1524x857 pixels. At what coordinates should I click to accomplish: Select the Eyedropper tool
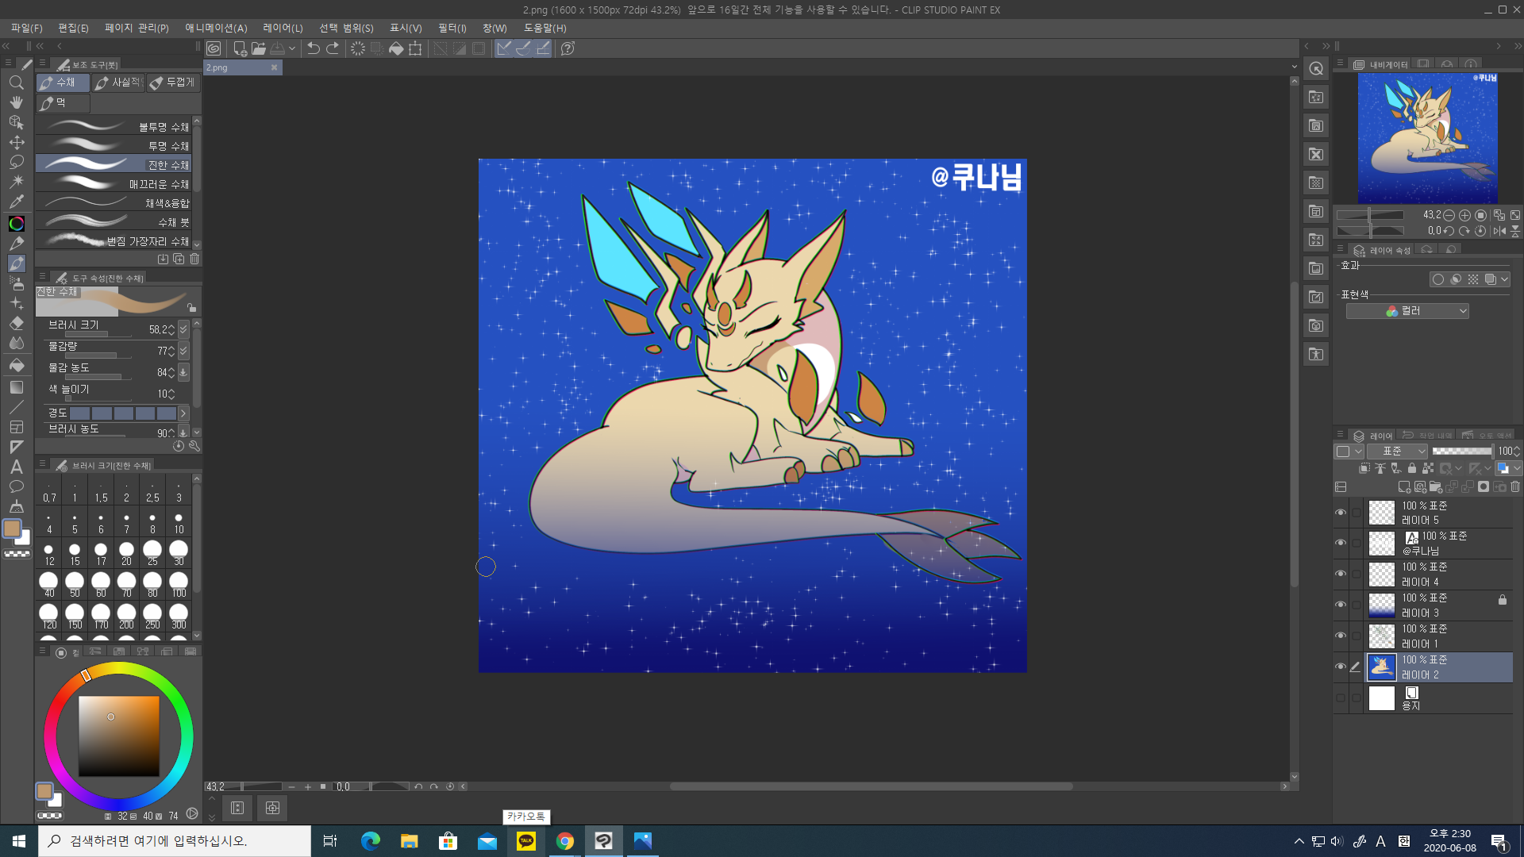click(x=16, y=202)
